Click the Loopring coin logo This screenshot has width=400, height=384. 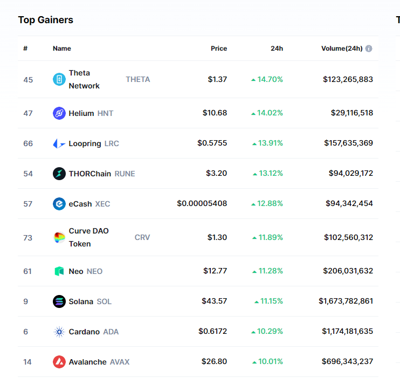pos(59,143)
